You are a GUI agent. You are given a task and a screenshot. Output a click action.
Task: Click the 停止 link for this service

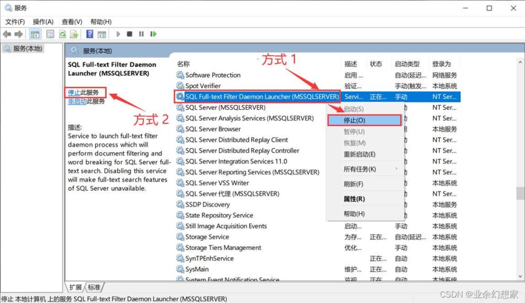coord(74,92)
